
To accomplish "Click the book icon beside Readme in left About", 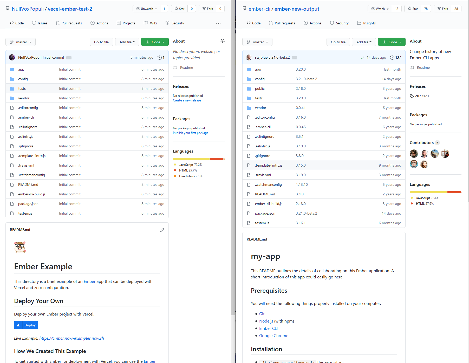I will click(175, 67).
